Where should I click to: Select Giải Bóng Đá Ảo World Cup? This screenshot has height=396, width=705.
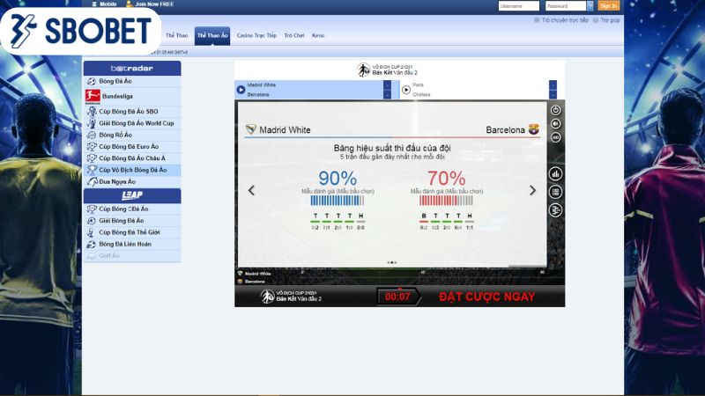(x=132, y=123)
